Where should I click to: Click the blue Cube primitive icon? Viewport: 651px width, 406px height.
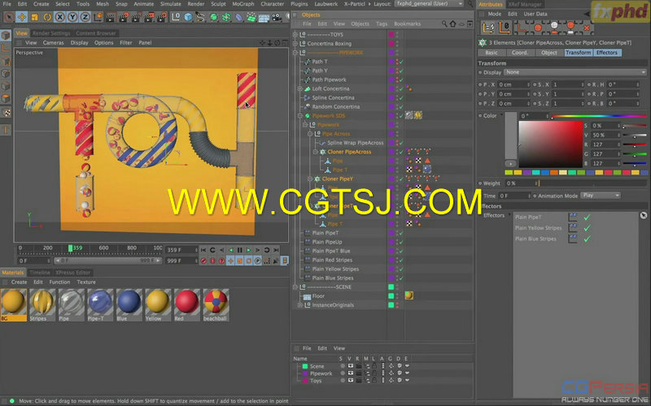(x=189, y=17)
